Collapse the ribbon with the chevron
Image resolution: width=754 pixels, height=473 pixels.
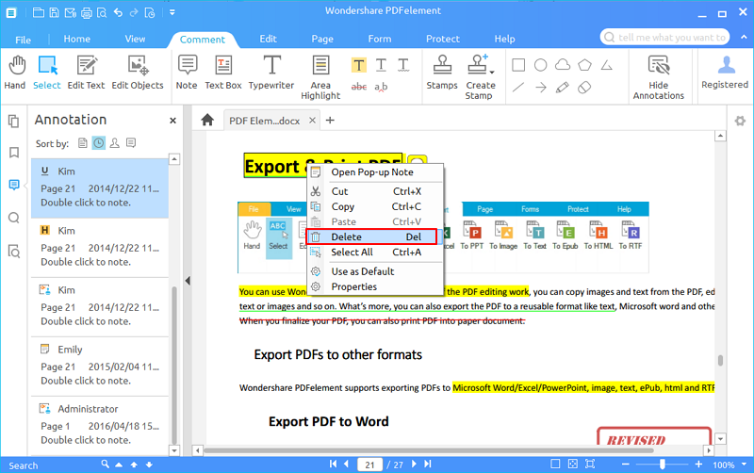tap(745, 37)
